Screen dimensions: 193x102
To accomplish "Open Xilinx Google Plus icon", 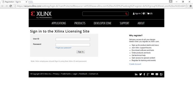I will pos(148,74).
